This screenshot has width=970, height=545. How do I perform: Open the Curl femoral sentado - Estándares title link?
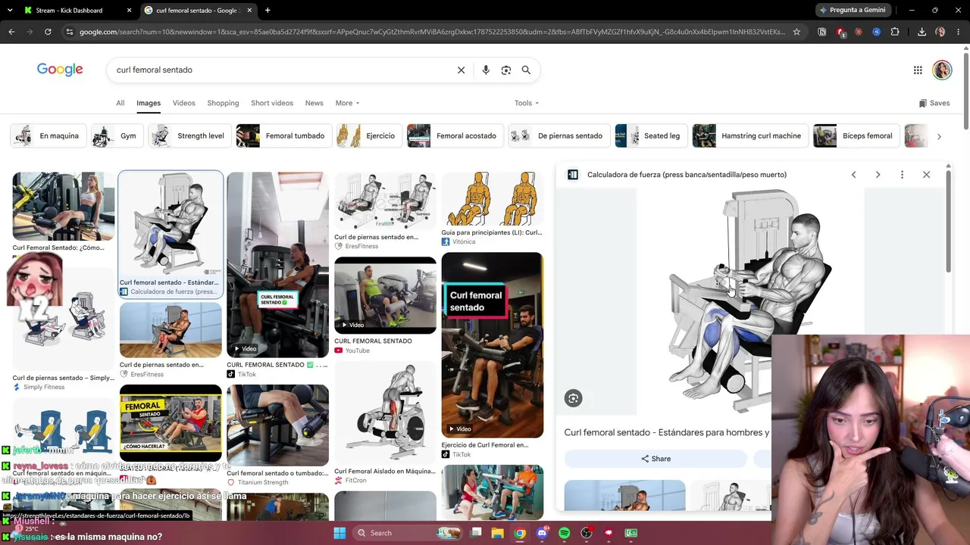(667, 433)
